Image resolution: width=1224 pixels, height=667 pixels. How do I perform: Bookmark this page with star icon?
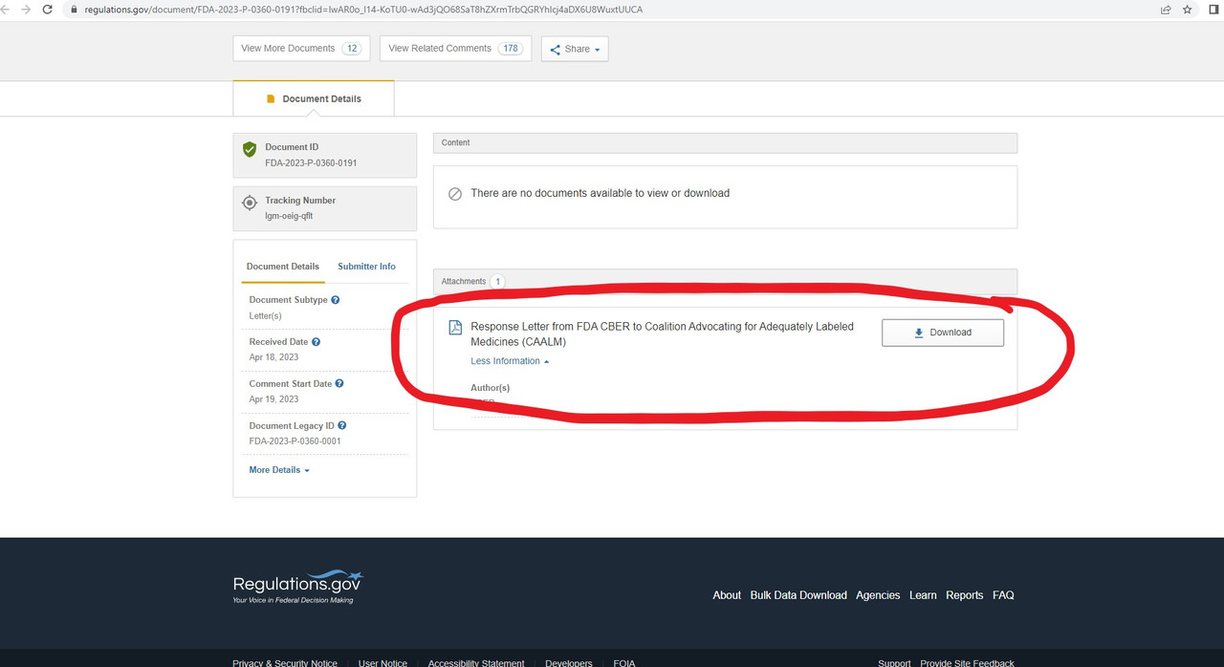point(1188,10)
